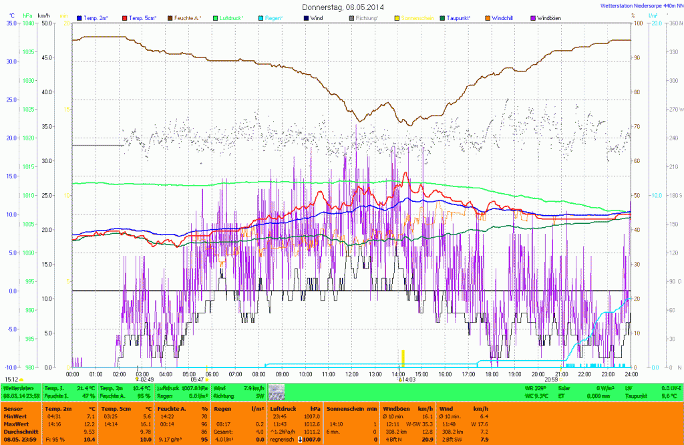Click the Donnerstag, 08.05.2014 chart title
This screenshot has height=445, width=684.
(343, 7)
